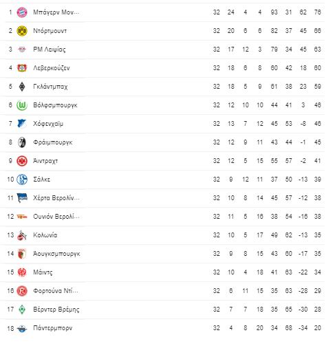The image size is (335, 346).
Task: Open the Γκλάντμπαχ team link
Action: [50, 87]
